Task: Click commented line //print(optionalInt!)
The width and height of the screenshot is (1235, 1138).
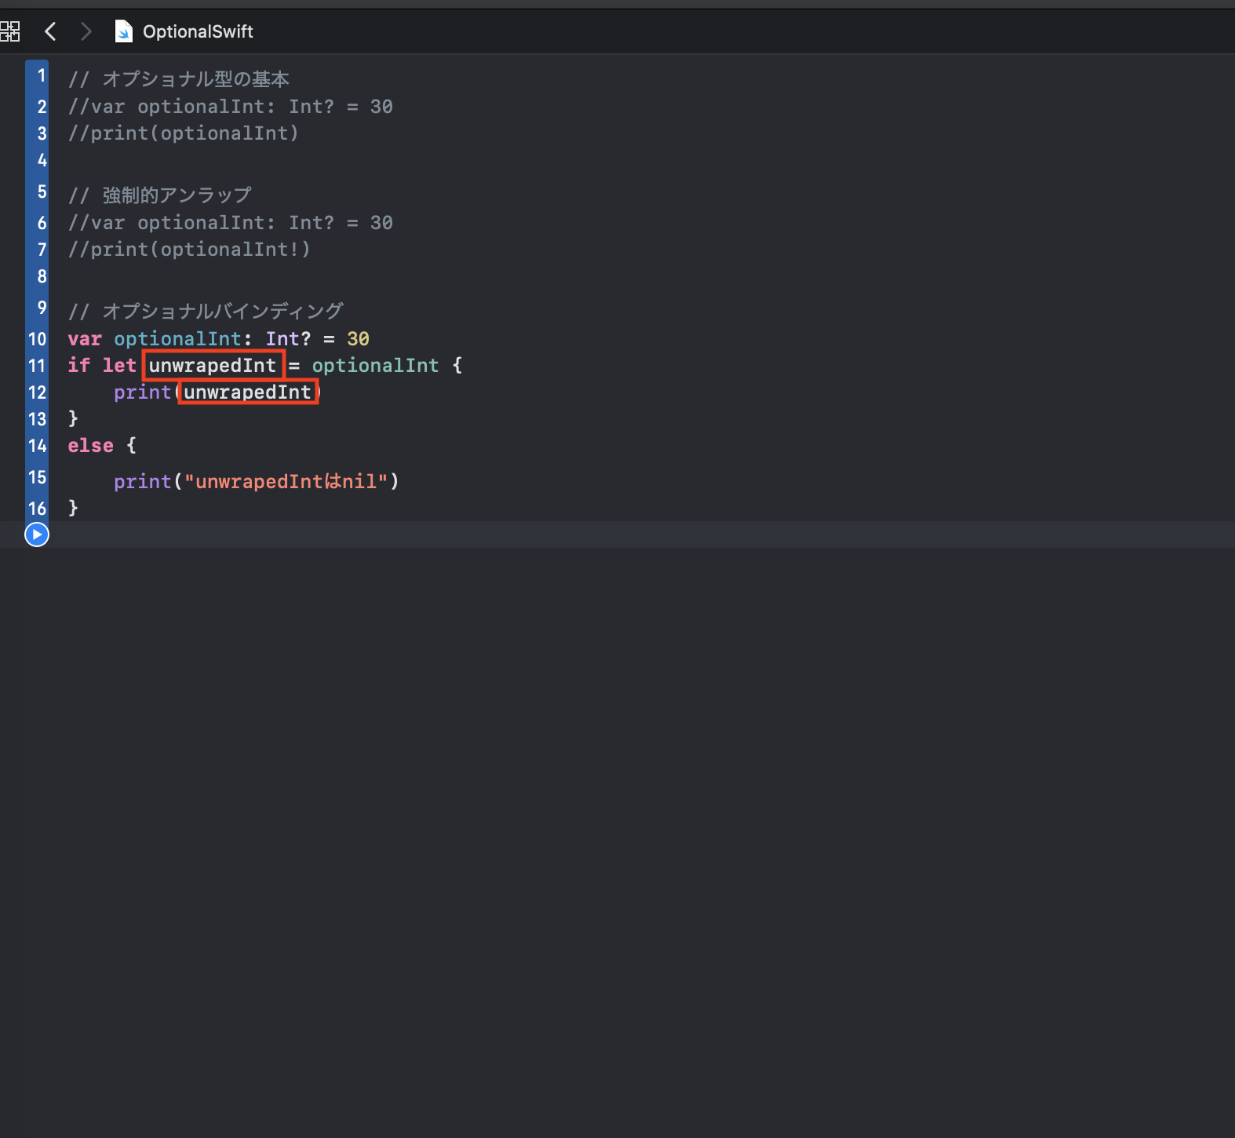Action: tap(189, 250)
